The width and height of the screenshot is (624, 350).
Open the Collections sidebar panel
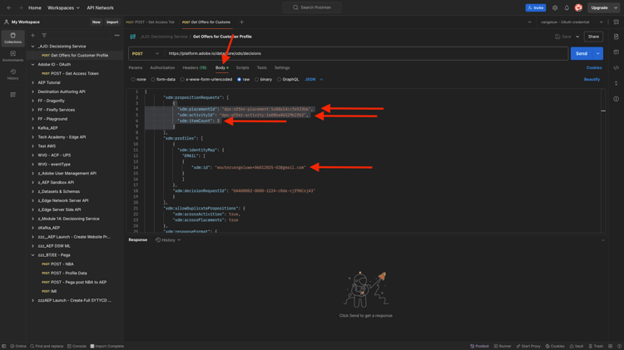(x=12, y=38)
